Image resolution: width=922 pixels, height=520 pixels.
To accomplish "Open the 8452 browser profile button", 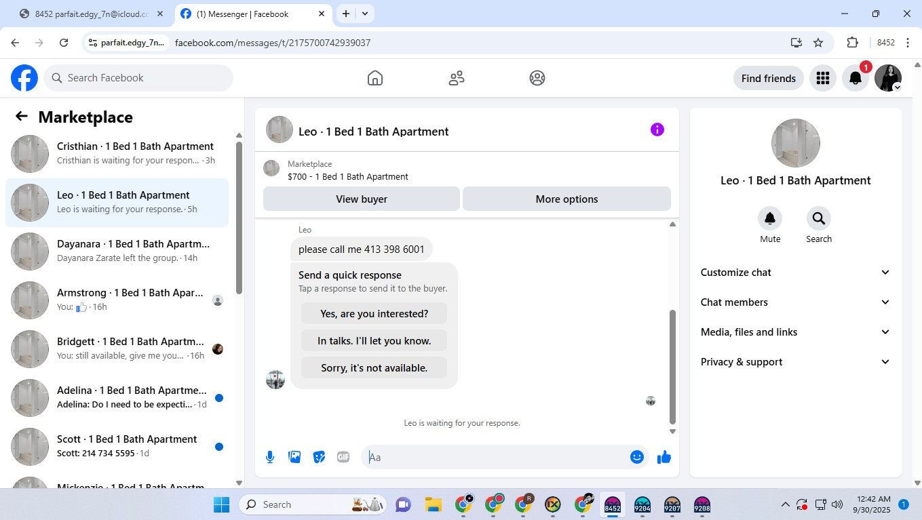I will point(886,43).
